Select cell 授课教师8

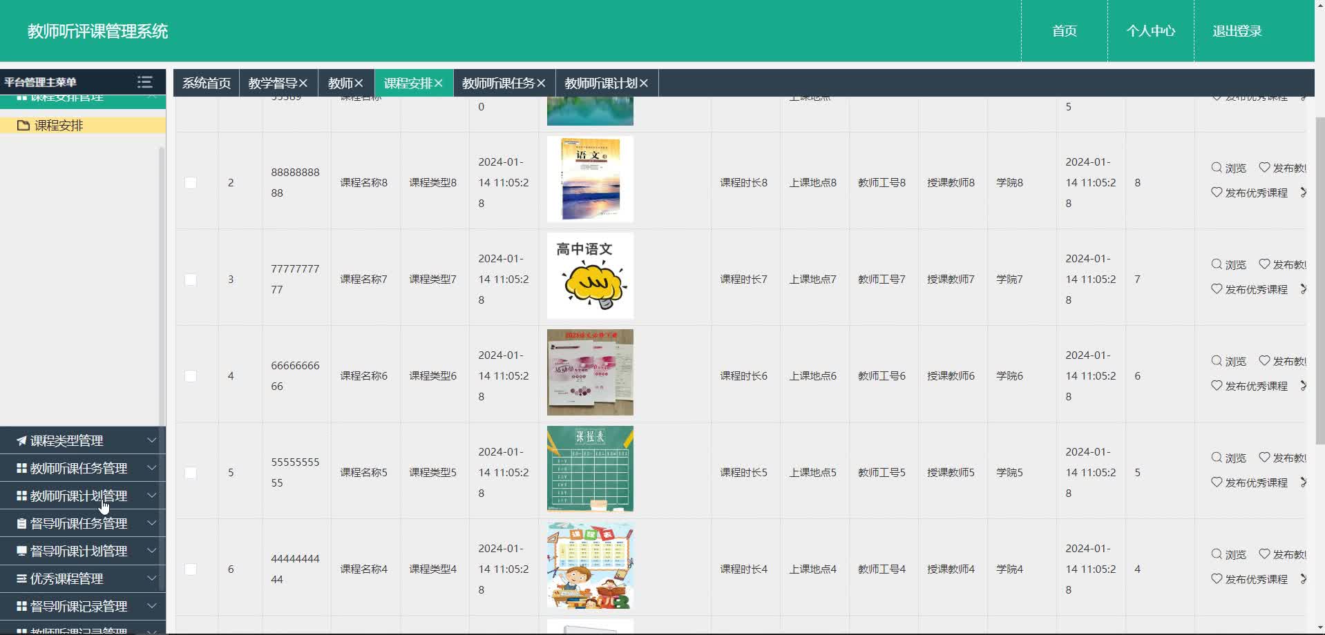(951, 183)
